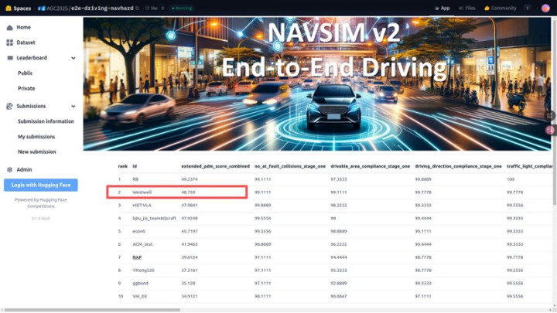
Task: Switch to the Files tab
Action: 466,8
